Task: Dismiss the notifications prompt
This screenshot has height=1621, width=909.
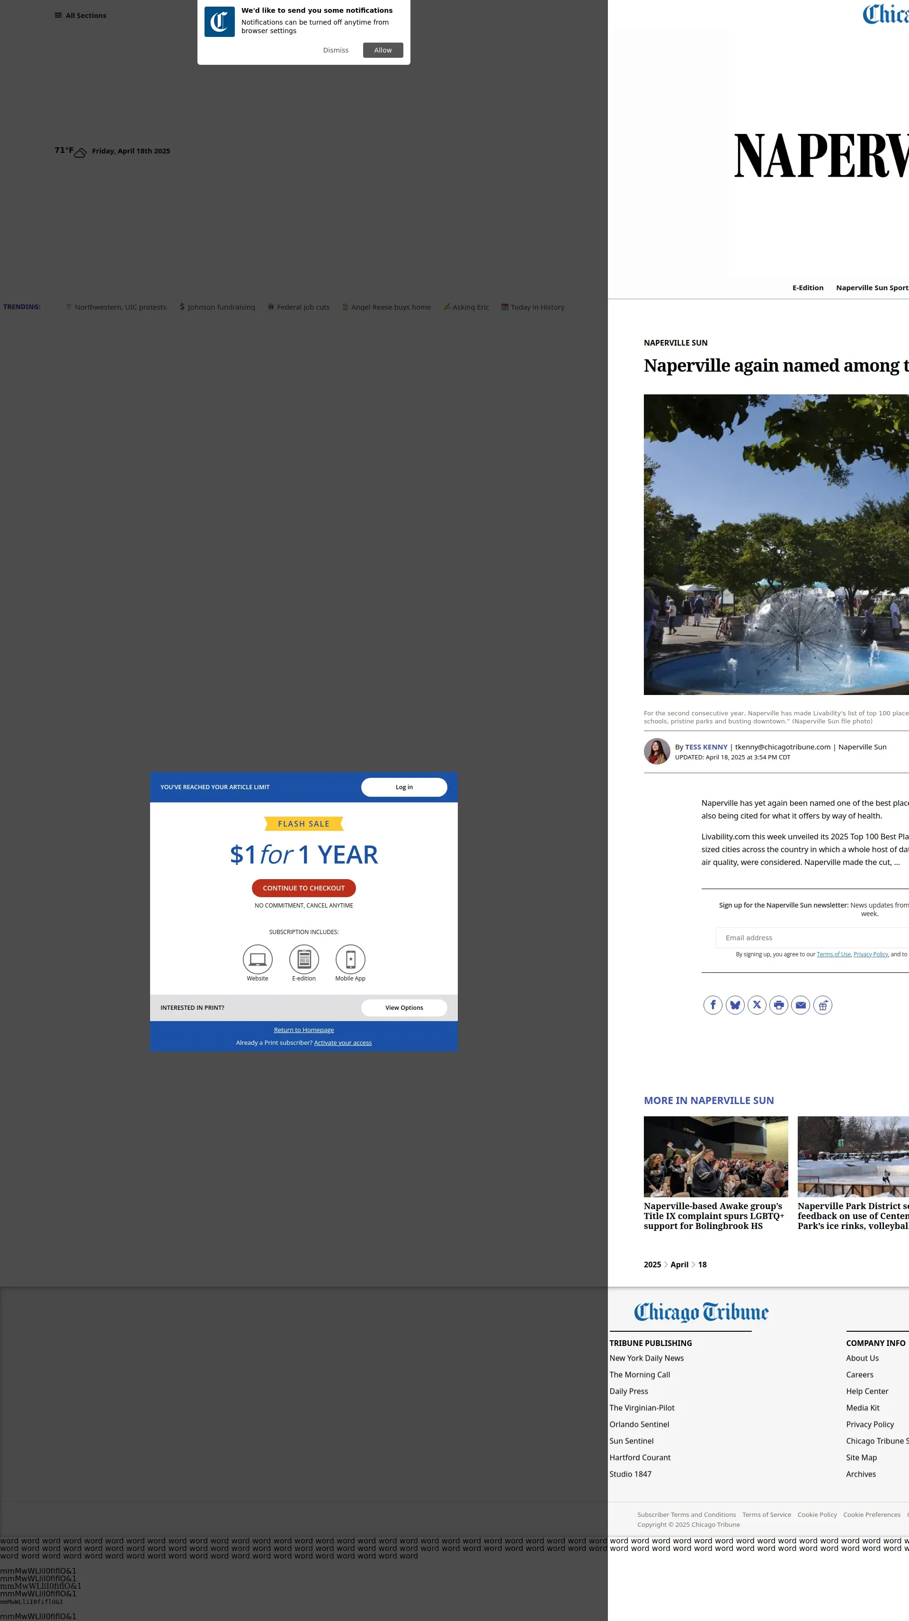Action: tap(336, 50)
